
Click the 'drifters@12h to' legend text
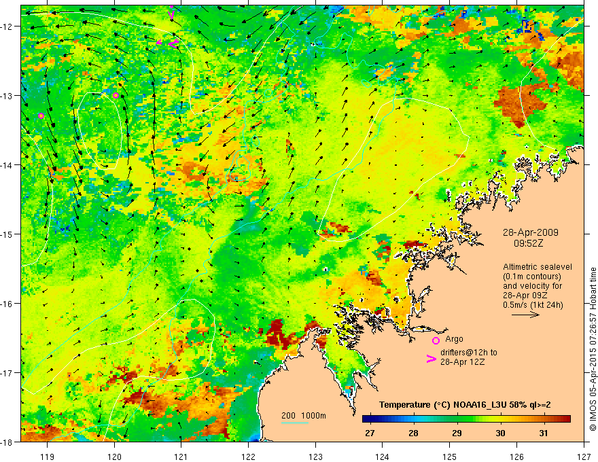point(469,353)
